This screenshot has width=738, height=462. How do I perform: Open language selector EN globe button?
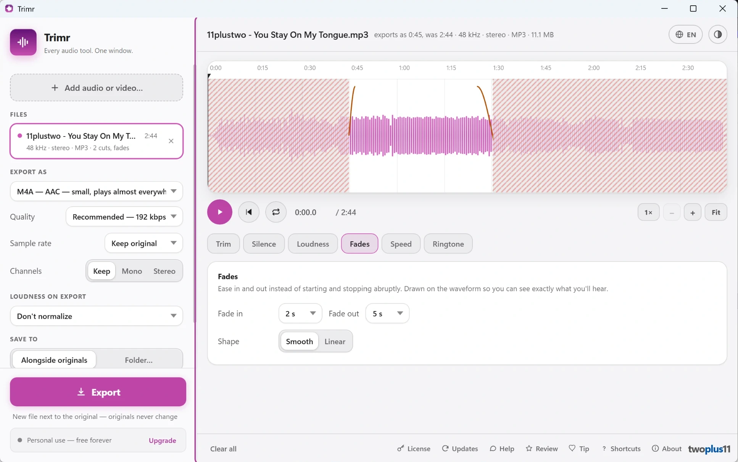coord(686,34)
